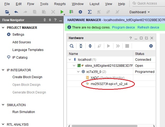
Task: Click the Program device link
Action: point(123,27)
